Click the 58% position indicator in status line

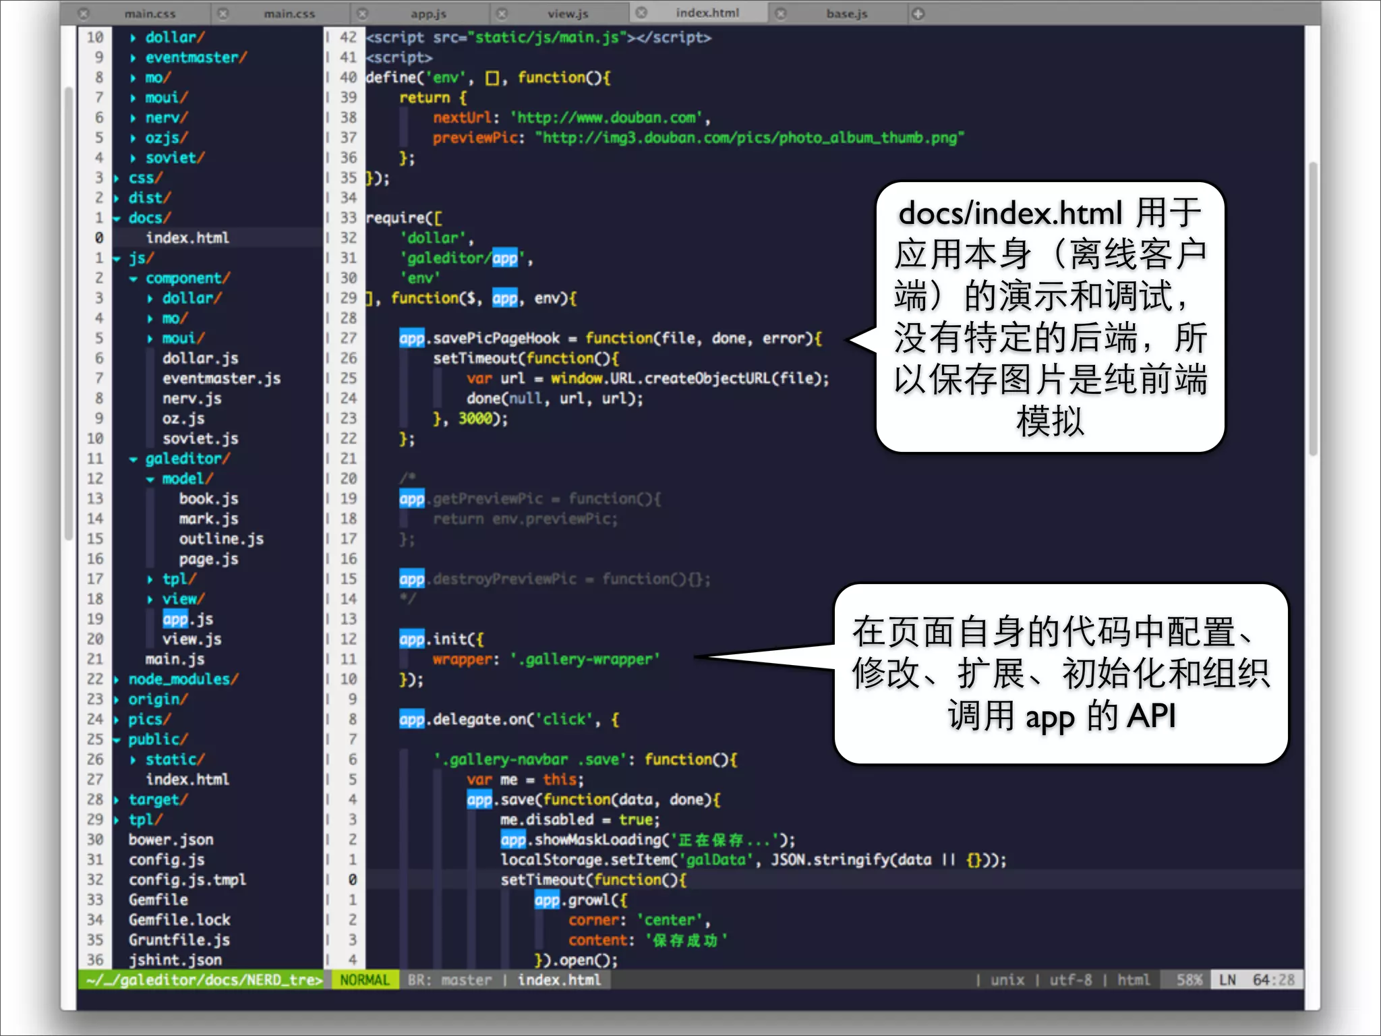click(x=1189, y=980)
